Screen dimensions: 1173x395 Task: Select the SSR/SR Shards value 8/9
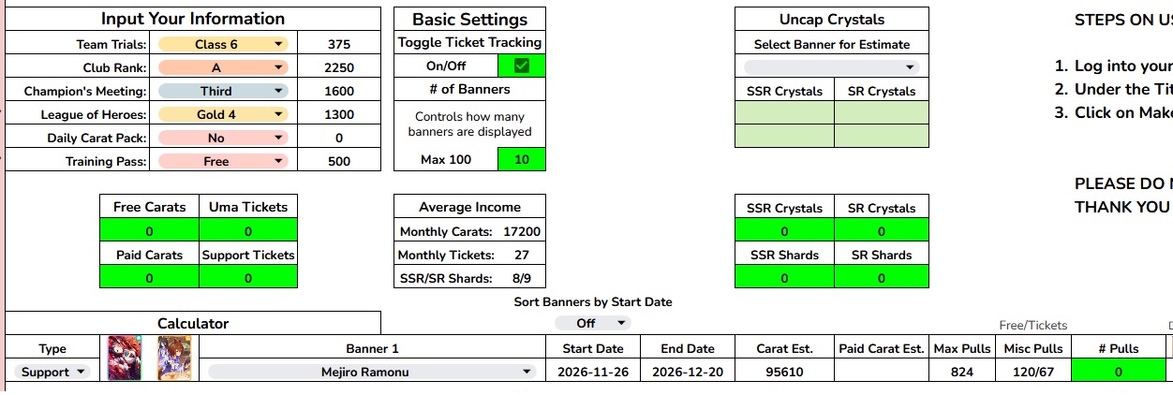[x=522, y=278]
